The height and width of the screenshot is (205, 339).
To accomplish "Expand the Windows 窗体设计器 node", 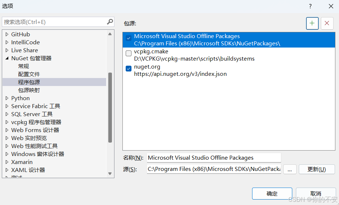I will pyautogui.click(x=7, y=154).
